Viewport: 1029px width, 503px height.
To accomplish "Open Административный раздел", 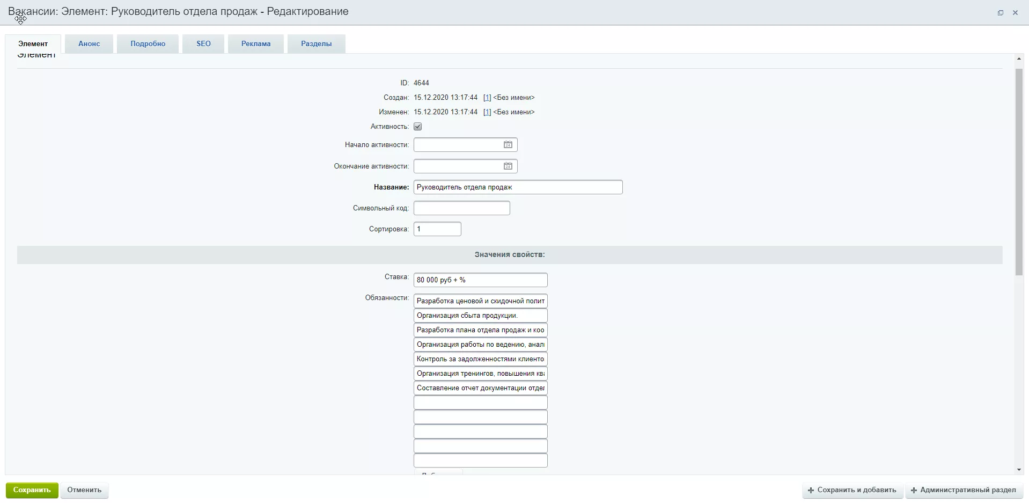I will pyautogui.click(x=964, y=490).
